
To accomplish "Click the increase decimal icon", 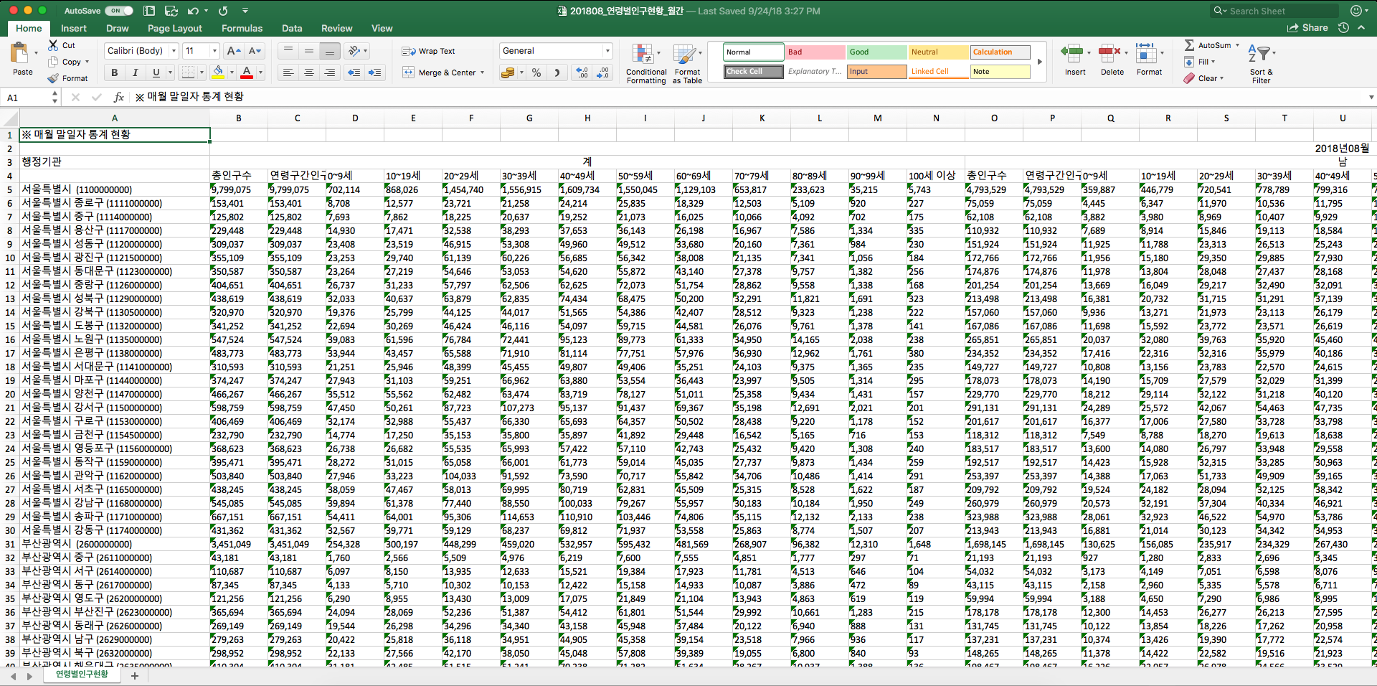I will [582, 72].
